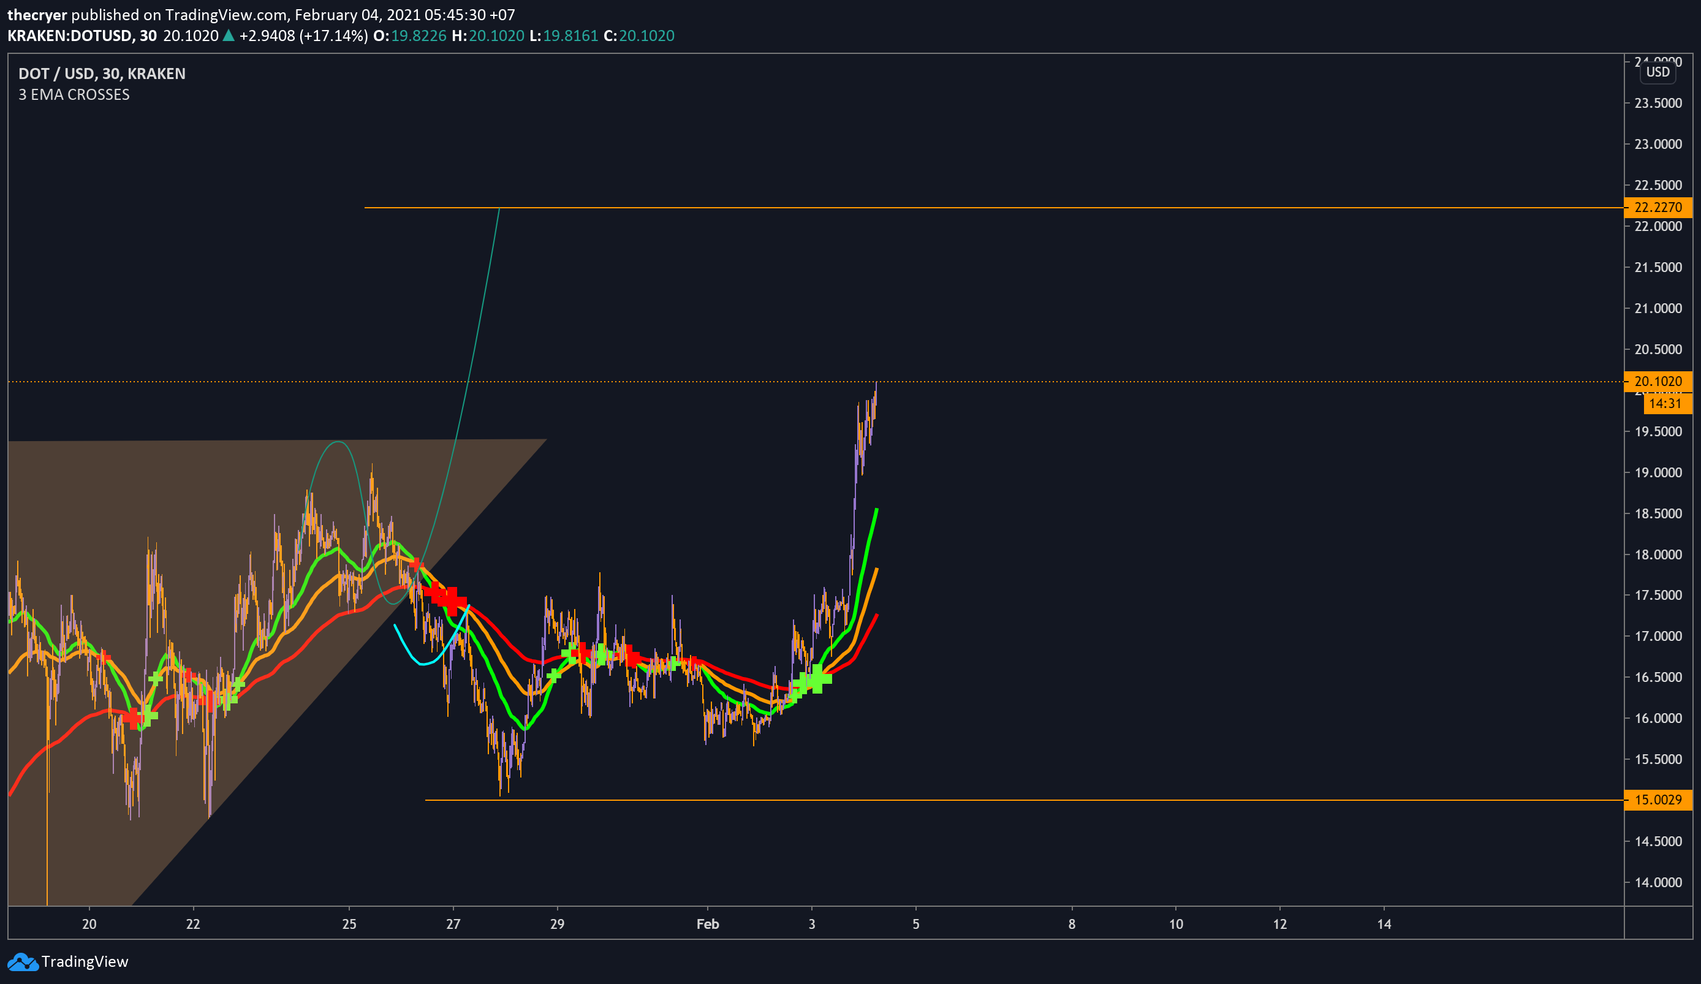Select the 20.1020 current price label
1701x984 pixels.
point(1657,381)
